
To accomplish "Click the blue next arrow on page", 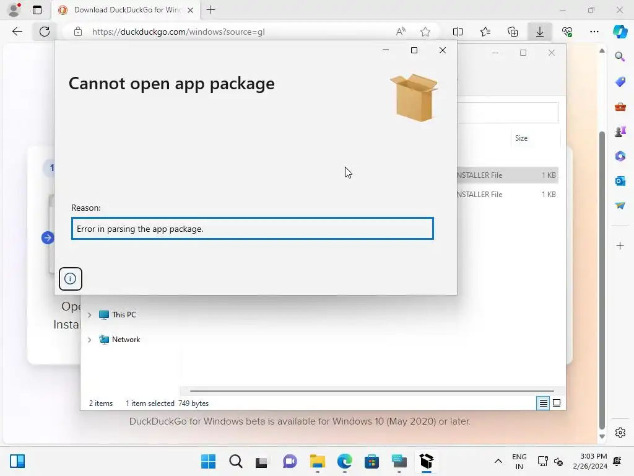I will [48, 237].
